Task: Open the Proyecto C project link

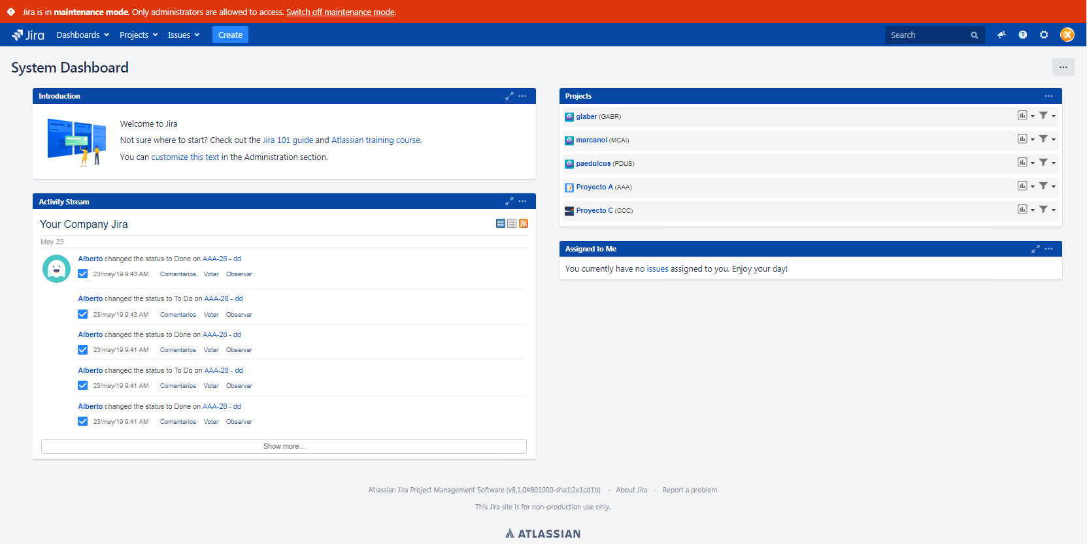Action: tap(594, 210)
